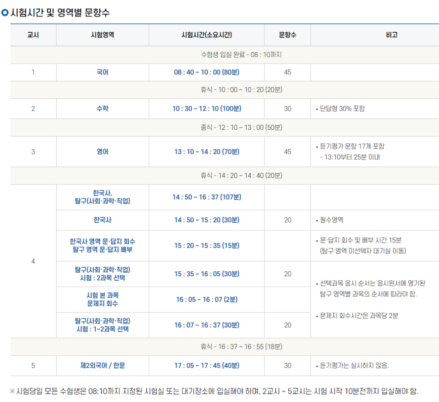Select the cell '탐구 시험 : 2과목 선택'
439x402 pixels.
(102, 274)
